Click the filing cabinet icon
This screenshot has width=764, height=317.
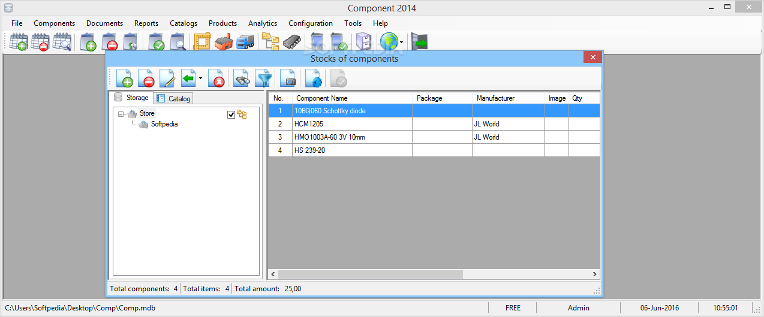pos(364,42)
